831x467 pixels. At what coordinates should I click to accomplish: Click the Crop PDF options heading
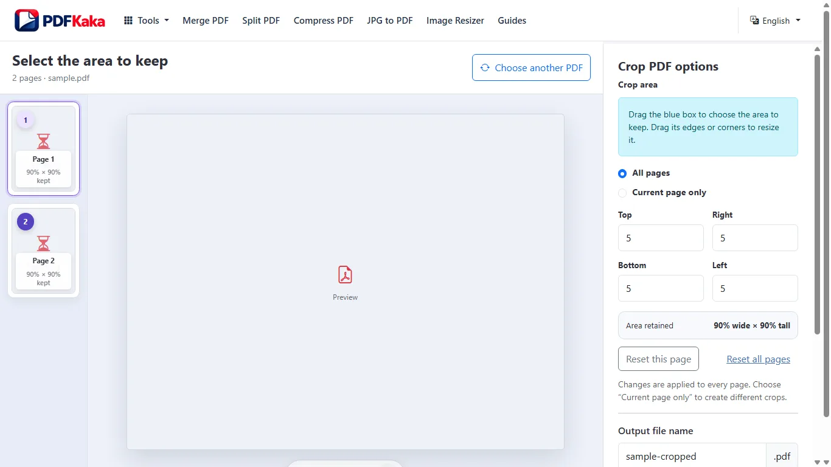[x=668, y=66]
